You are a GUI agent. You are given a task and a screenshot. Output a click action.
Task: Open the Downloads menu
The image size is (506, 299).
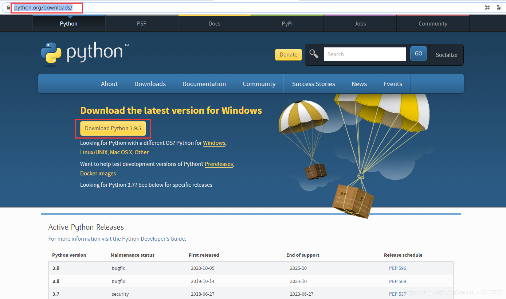click(x=150, y=84)
